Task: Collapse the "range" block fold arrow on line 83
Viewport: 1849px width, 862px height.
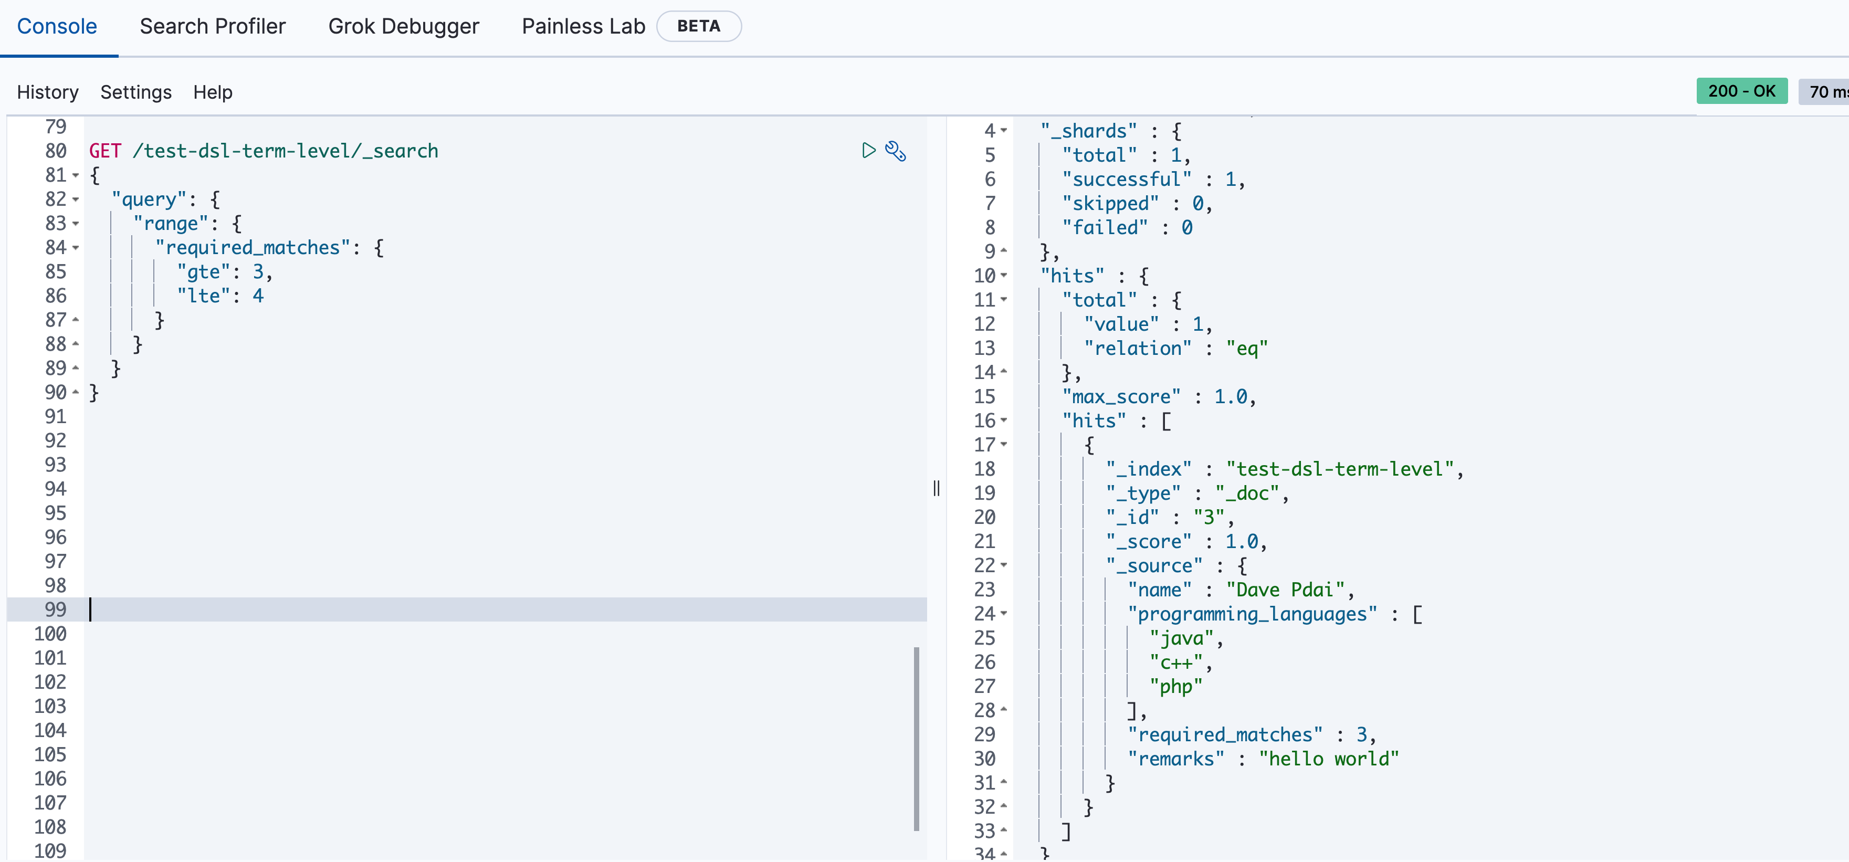Action: click(x=76, y=224)
